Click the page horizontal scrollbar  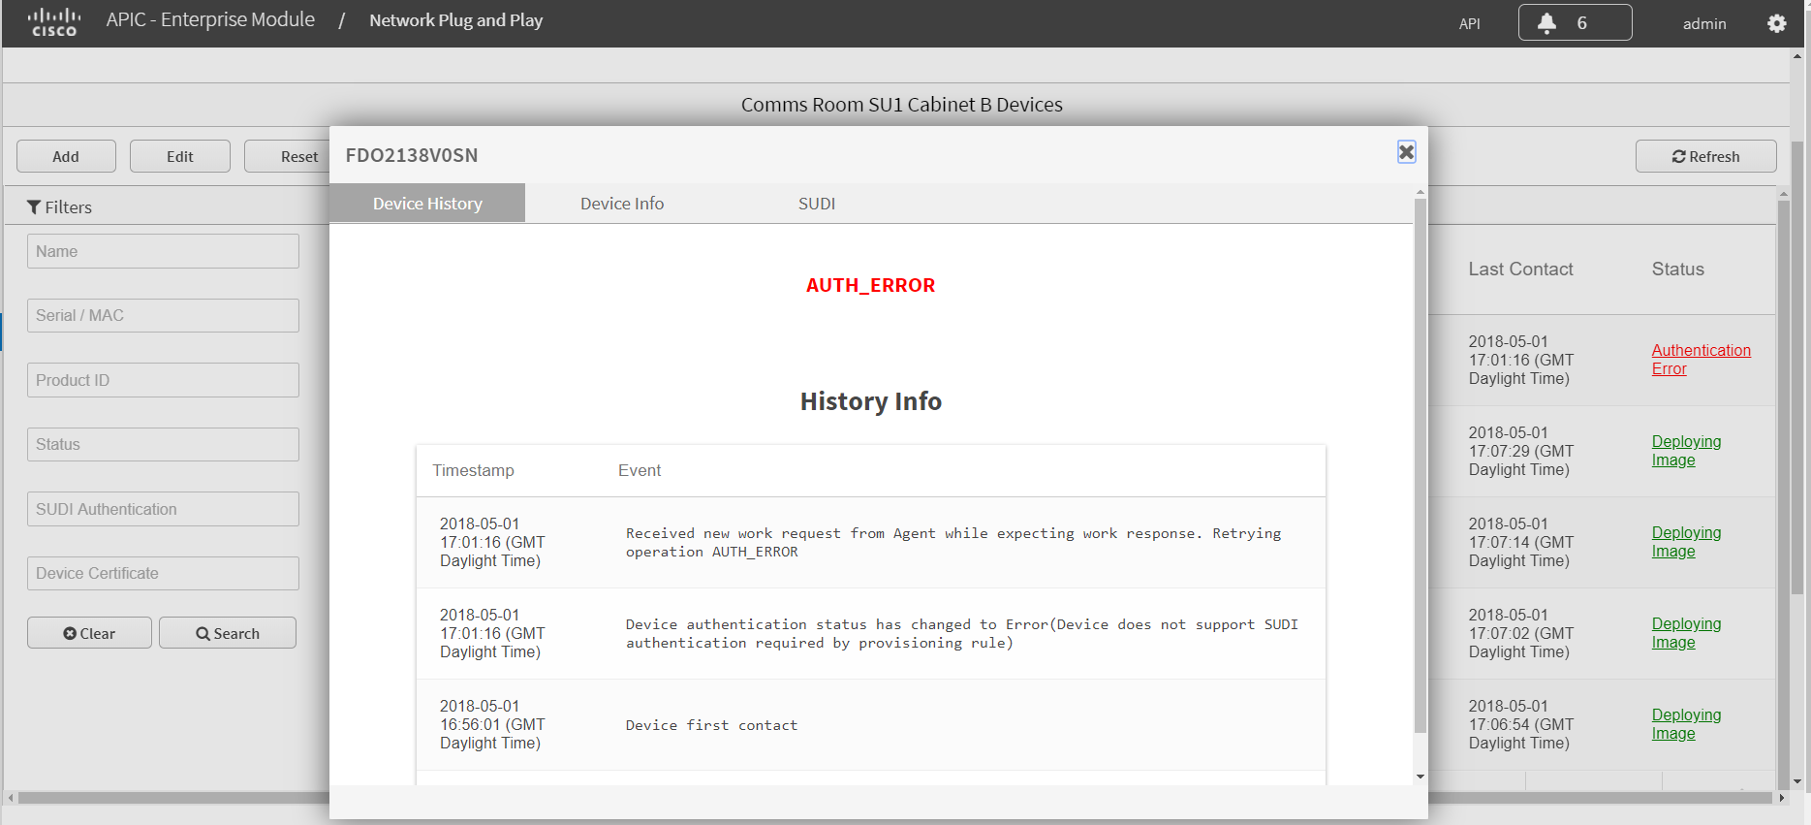tap(896, 798)
